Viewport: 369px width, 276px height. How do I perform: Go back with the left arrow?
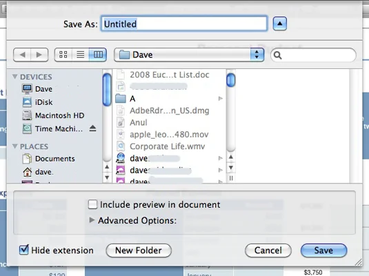tap(22, 55)
